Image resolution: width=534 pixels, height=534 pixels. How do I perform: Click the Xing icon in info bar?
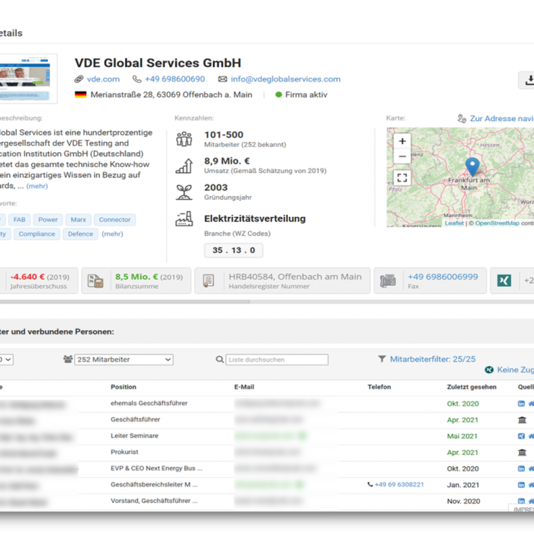click(x=504, y=281)
